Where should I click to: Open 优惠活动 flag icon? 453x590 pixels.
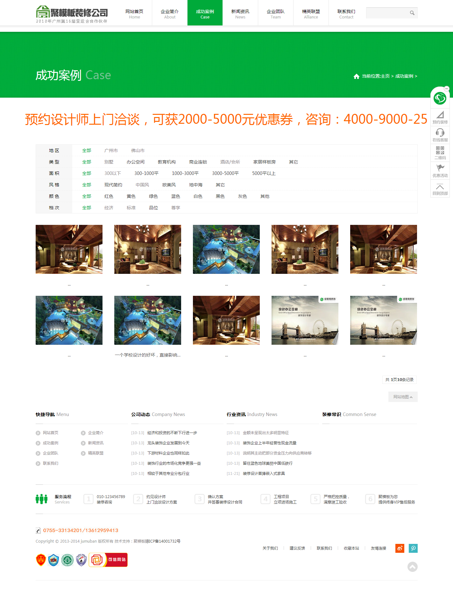tap(440, 170)
